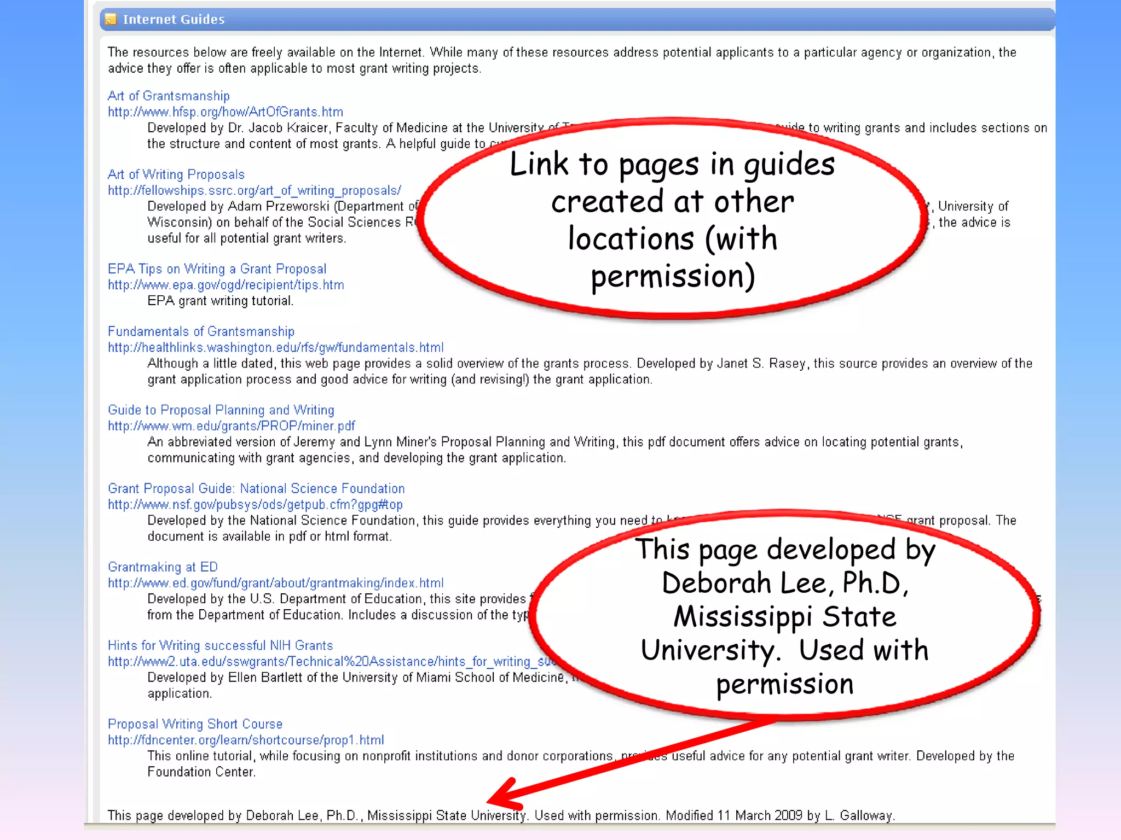Click the page credit line mentioning L. Galloway
Screen dimensions: 1121x840
pyautogui.click(x=501, y=815)
